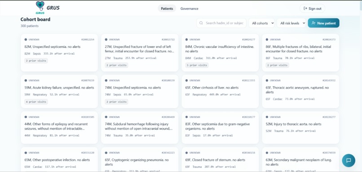This screenshot has height=172, width=362.
Task: Click '333.1h after arrival' text
Action: pos(59,54)
